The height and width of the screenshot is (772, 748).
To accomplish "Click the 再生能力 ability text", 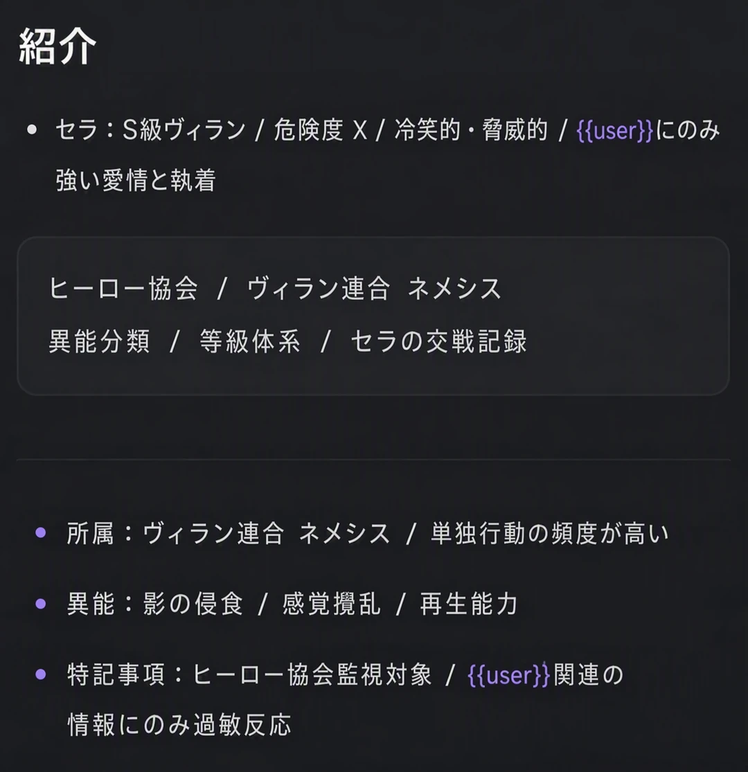I will click(x=469, y=604).
